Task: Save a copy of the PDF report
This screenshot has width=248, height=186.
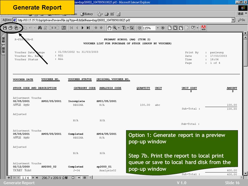Action: (5, 28)
